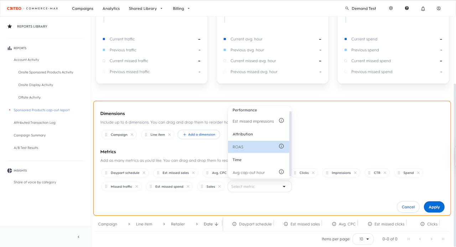Remove the Est. missed sales metric
The width and height of the screenshot is (456, 247).
click(193, 173)
